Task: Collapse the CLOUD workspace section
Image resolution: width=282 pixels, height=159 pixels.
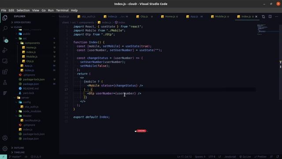Action: coord(18,27)
